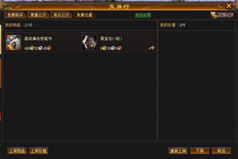Open the 贵重公示 tab
The height and width of the screenshot is (159, 238).
38,15
